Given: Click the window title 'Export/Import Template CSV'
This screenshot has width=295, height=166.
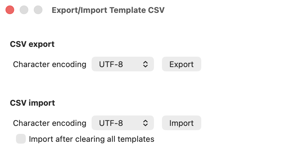Looking at the screenshot, I should point(108,10).
